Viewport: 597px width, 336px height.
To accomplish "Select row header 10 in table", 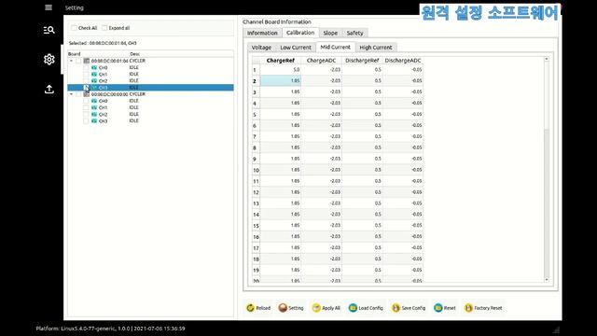I will (x=256, y=170).
